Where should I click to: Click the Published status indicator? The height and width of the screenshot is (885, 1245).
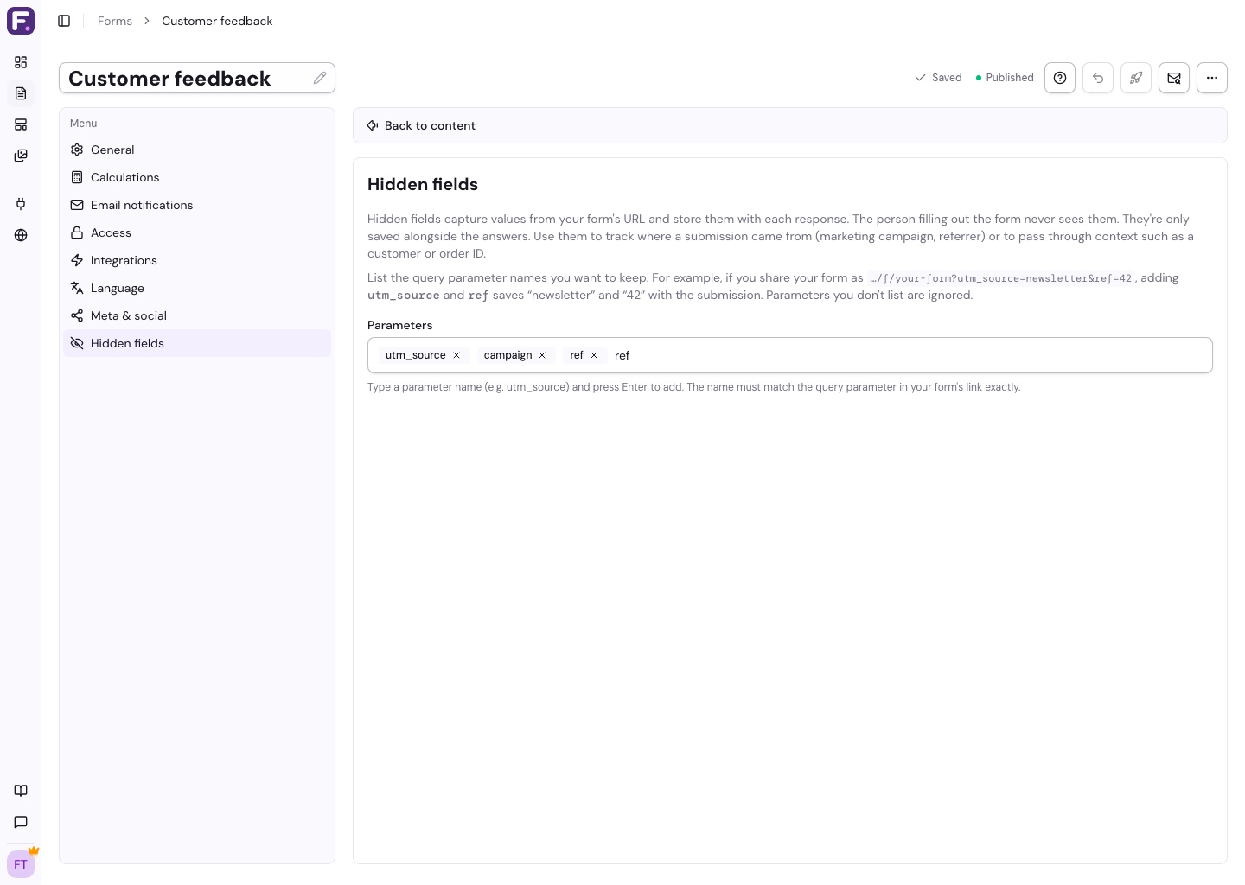(1005, 78)
